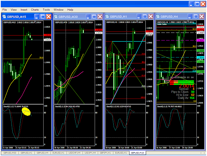
Task: Maximize the GBPUSD,H4 chart window
Action: click(196, 17)
